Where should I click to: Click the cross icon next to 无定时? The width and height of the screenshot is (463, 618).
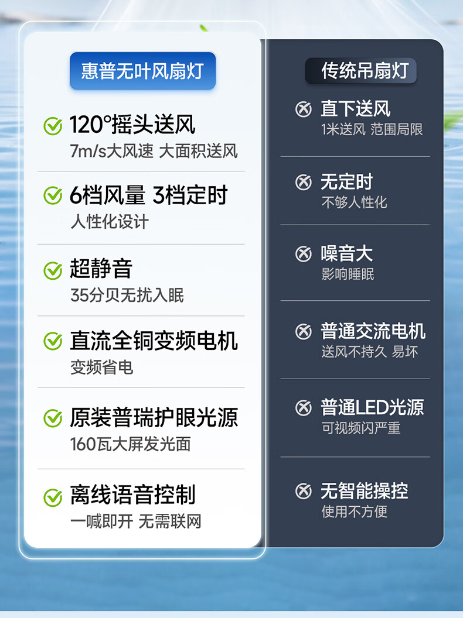pyautogui.click(x=303, y=182)
